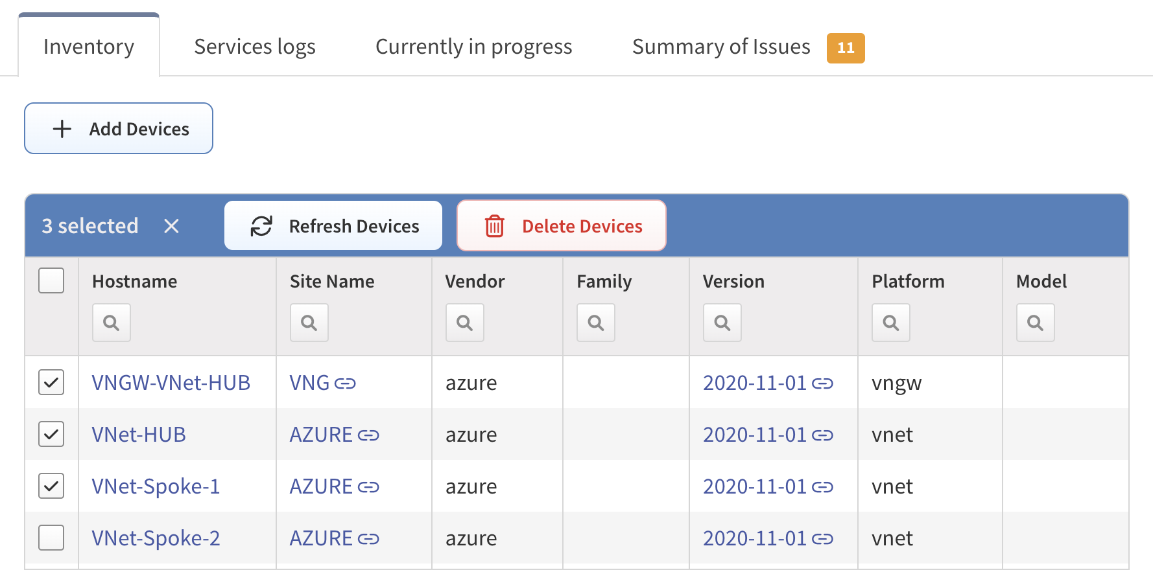This screenshot has width=1153, height=570.
Task: Open the Summary of Issues tab
Action: 721,47
